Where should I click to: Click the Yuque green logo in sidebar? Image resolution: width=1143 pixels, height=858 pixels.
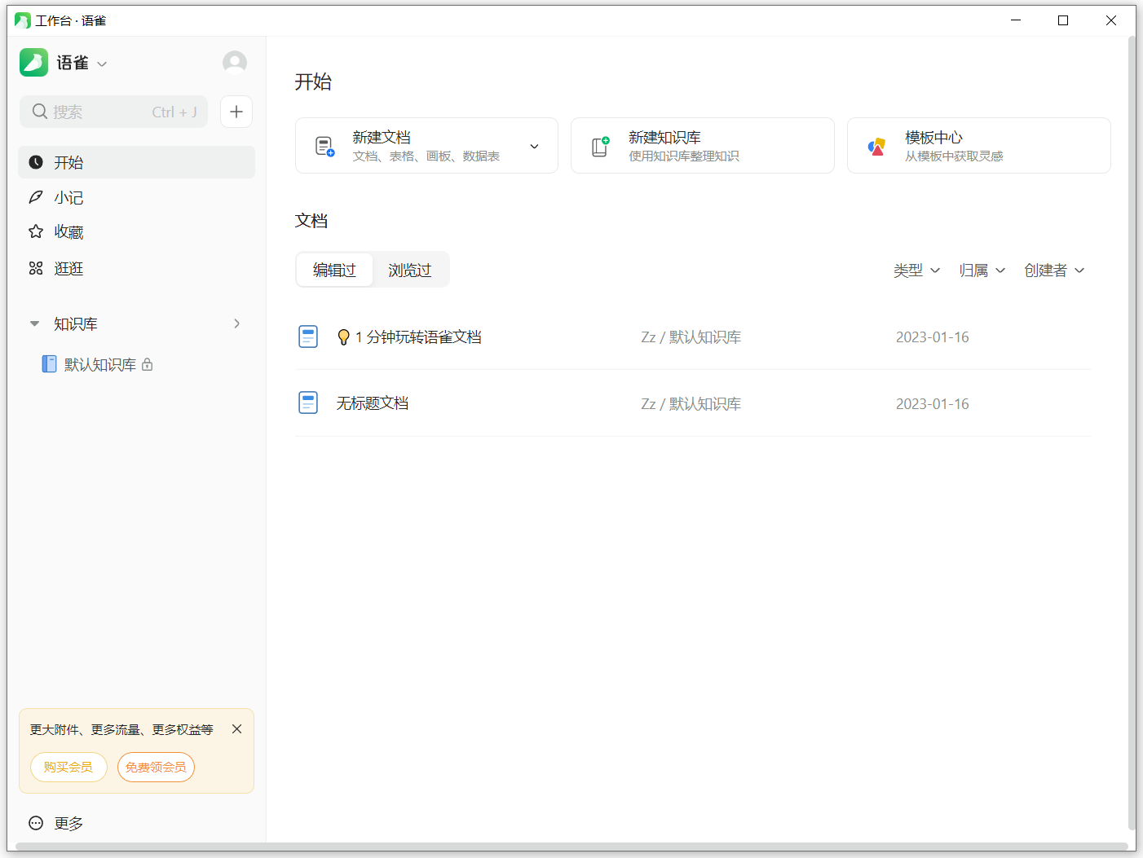(x=33, y=63)
